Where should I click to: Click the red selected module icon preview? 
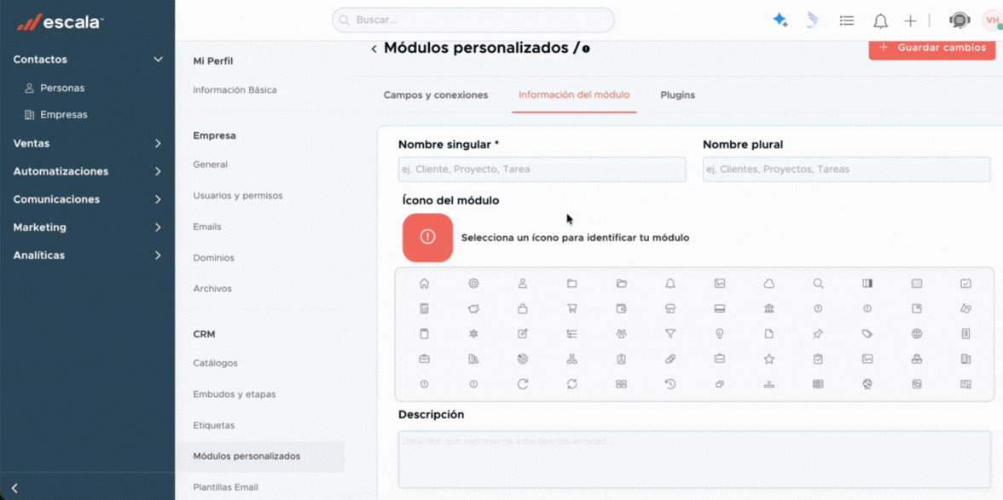[427, 238]
